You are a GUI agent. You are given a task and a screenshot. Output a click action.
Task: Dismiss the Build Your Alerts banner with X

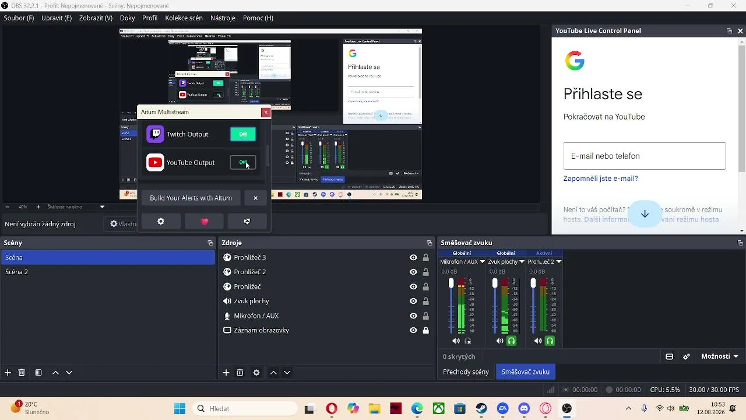pos(255,198)
